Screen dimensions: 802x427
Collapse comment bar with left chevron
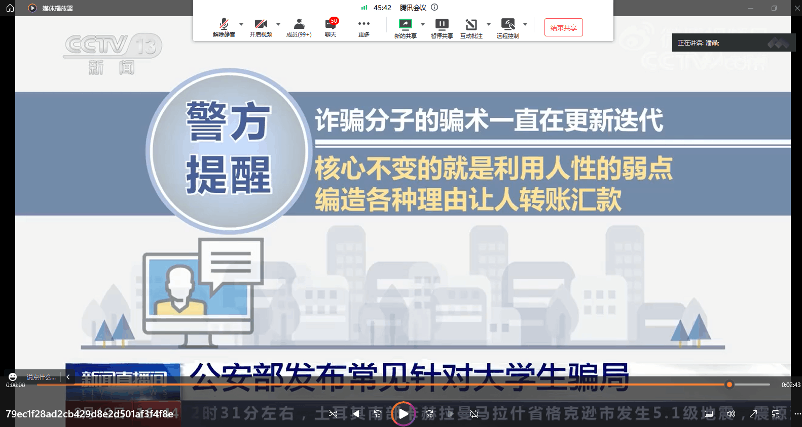pos(68,377)
